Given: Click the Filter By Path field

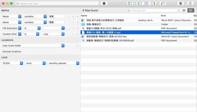Looking at the screenshot, I should coord(152,11).
